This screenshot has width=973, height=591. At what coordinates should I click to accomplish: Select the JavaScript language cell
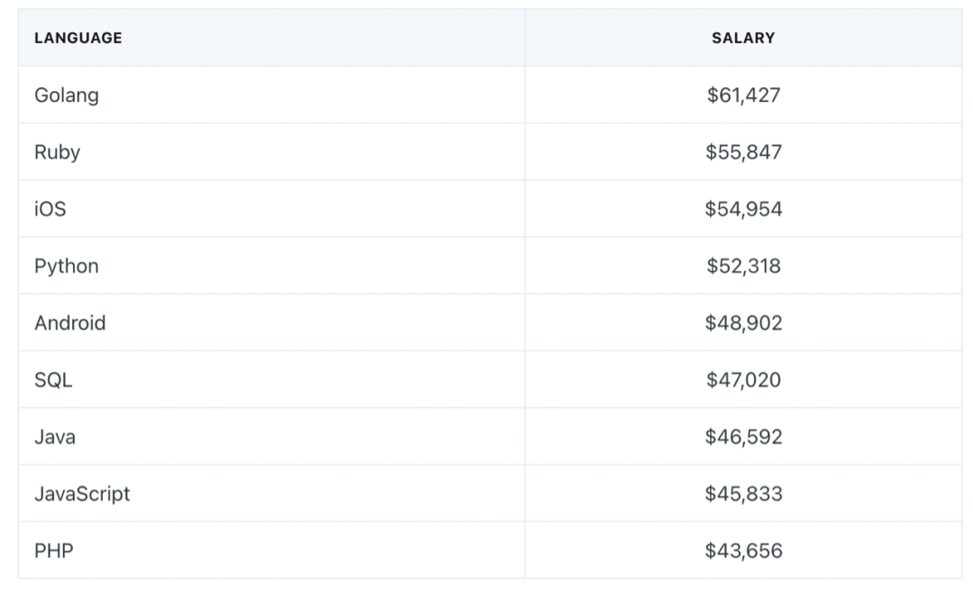(x=82, y=494)
